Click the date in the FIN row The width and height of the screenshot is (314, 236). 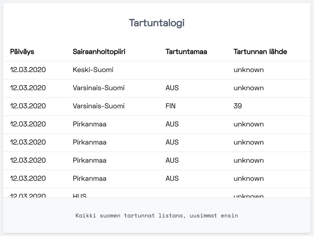tap(28, 106)
